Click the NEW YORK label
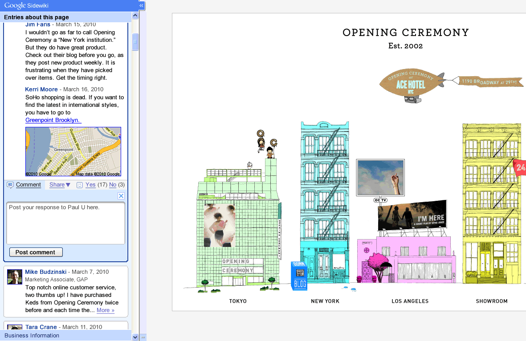 click(325, 301)
